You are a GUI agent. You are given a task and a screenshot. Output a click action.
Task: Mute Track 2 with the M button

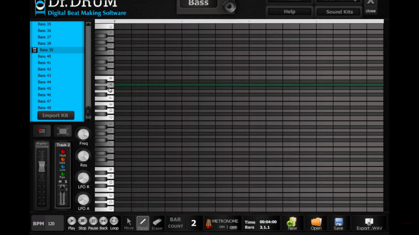59,182
